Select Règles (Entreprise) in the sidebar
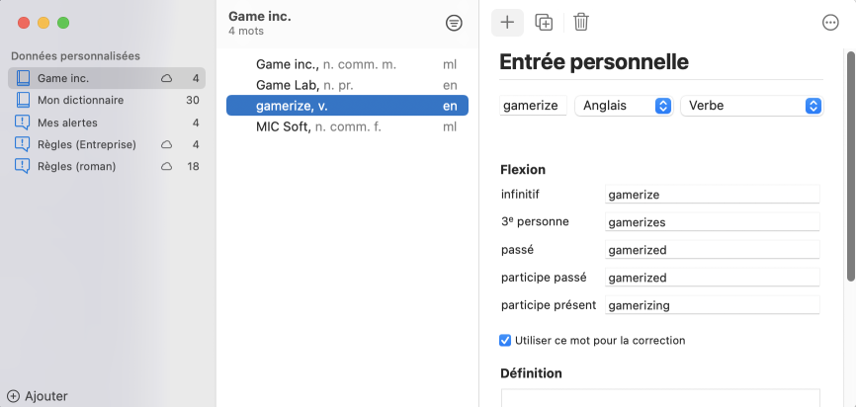 (x=86, y=144)
